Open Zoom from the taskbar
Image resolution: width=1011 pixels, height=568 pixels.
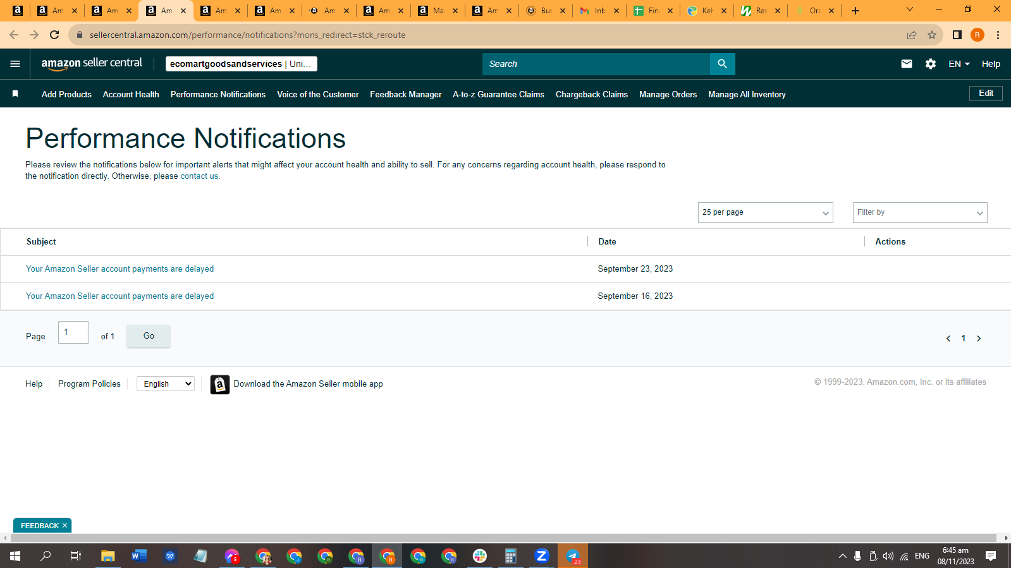[542, 556]
